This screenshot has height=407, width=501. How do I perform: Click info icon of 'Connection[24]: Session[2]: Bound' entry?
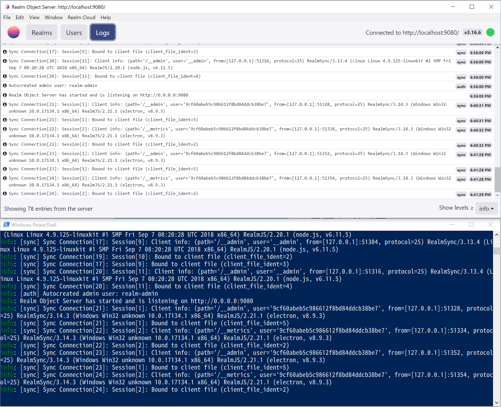[x=5, y=194]
